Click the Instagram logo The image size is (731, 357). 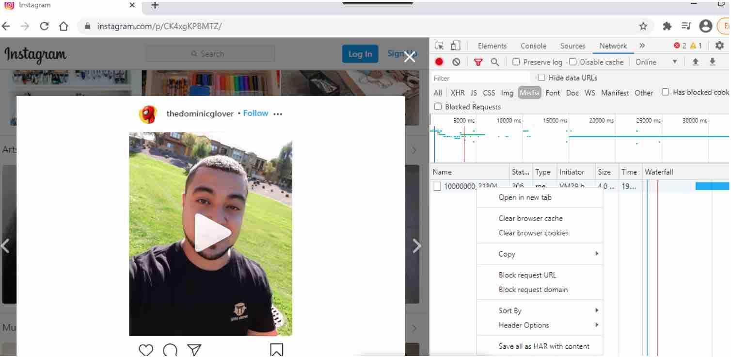tap(35, 54)
